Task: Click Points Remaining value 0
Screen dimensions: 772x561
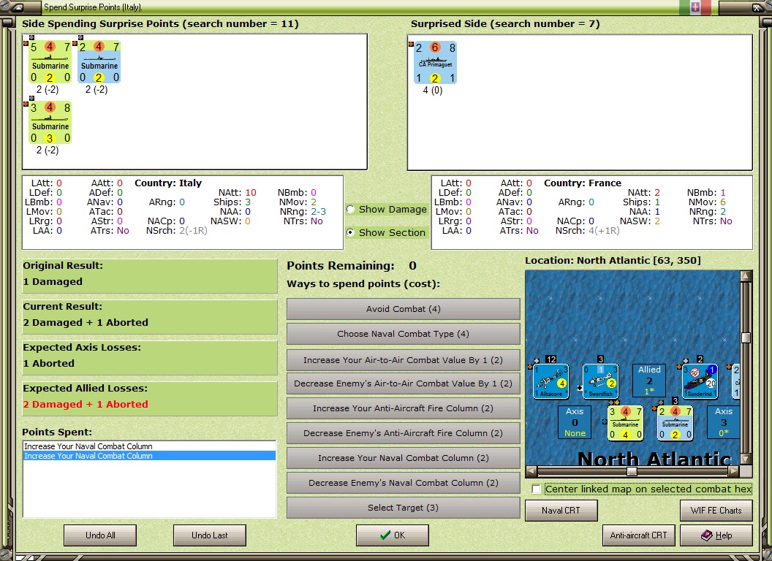Action: (x=412, y=266)
